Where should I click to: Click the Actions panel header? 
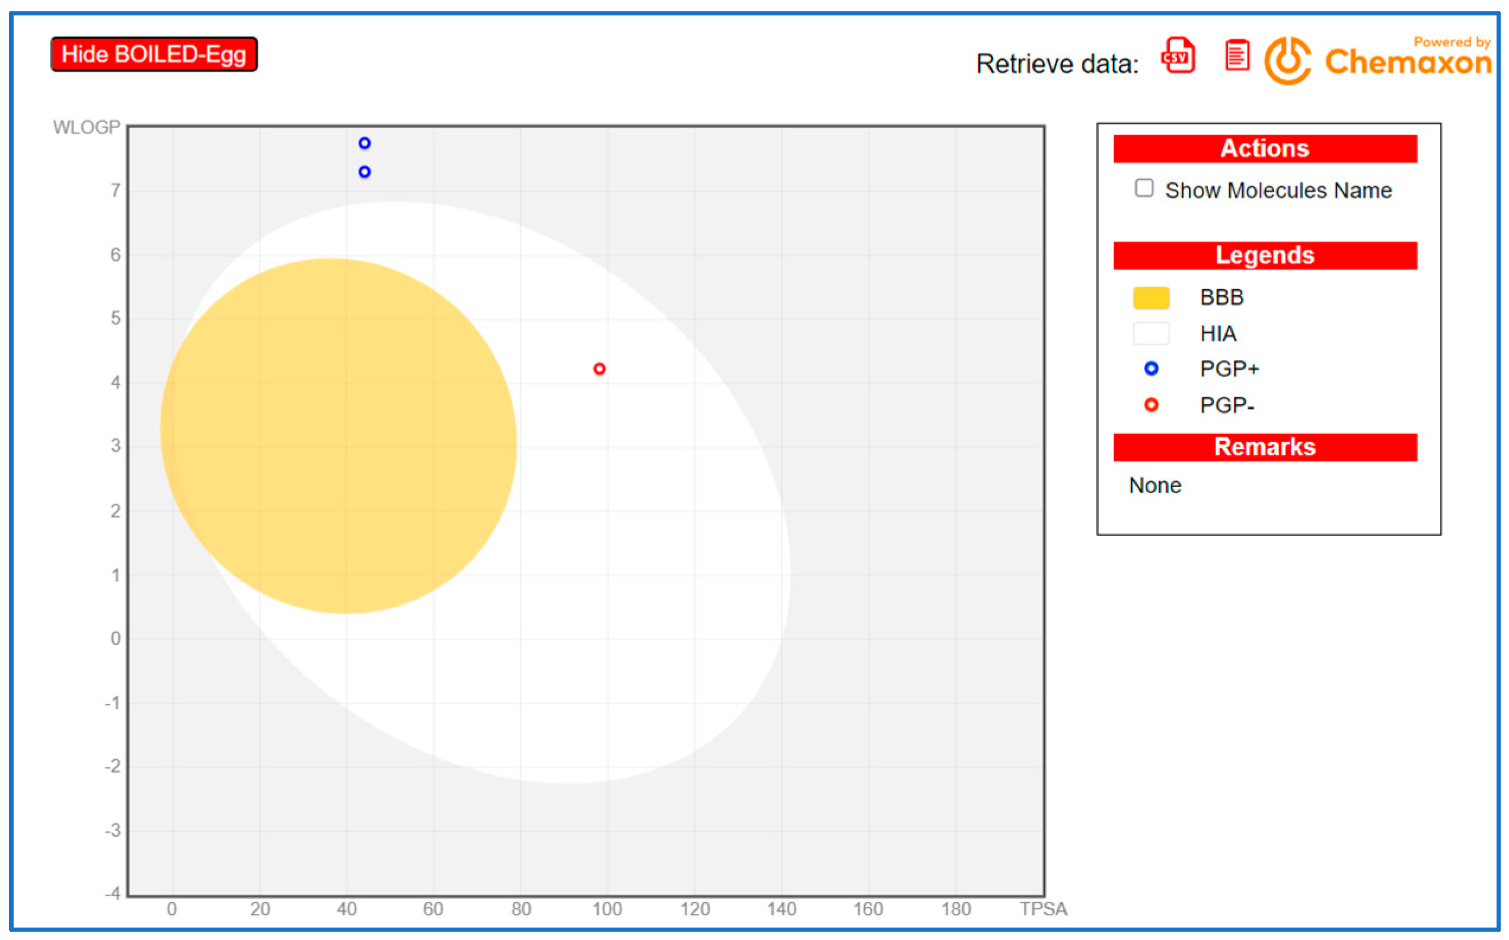pyautogui.click(x=1265, y=149)
